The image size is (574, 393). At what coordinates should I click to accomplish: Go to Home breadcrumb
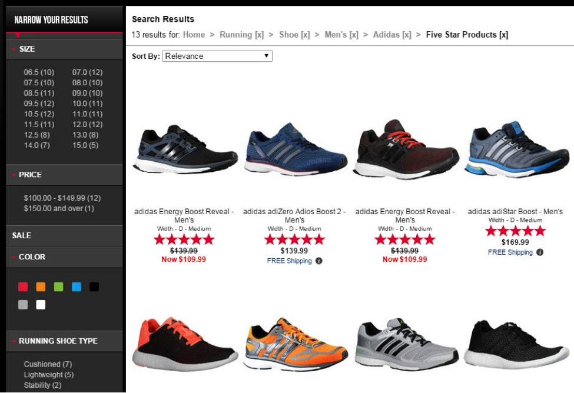coord(194,35)
